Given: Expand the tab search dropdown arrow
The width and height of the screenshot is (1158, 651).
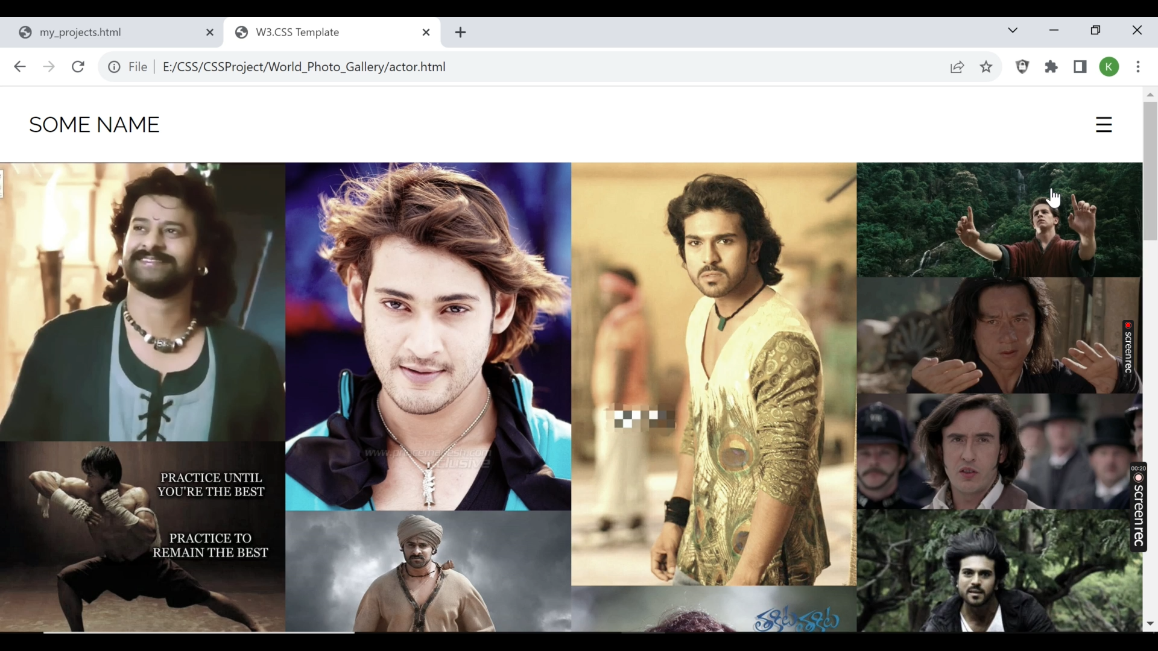Looking at the screenshot, I should pyautogui.click(x=1013, y=30).
